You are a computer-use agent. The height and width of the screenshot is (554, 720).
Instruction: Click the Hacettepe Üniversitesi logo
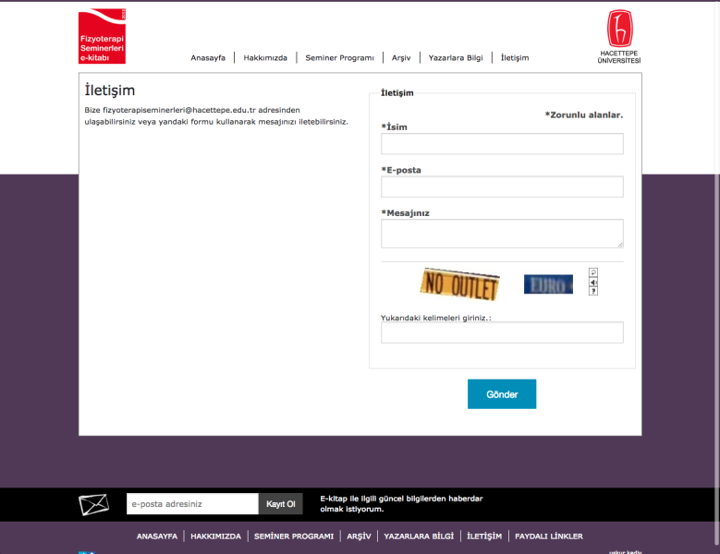[618, 37]
